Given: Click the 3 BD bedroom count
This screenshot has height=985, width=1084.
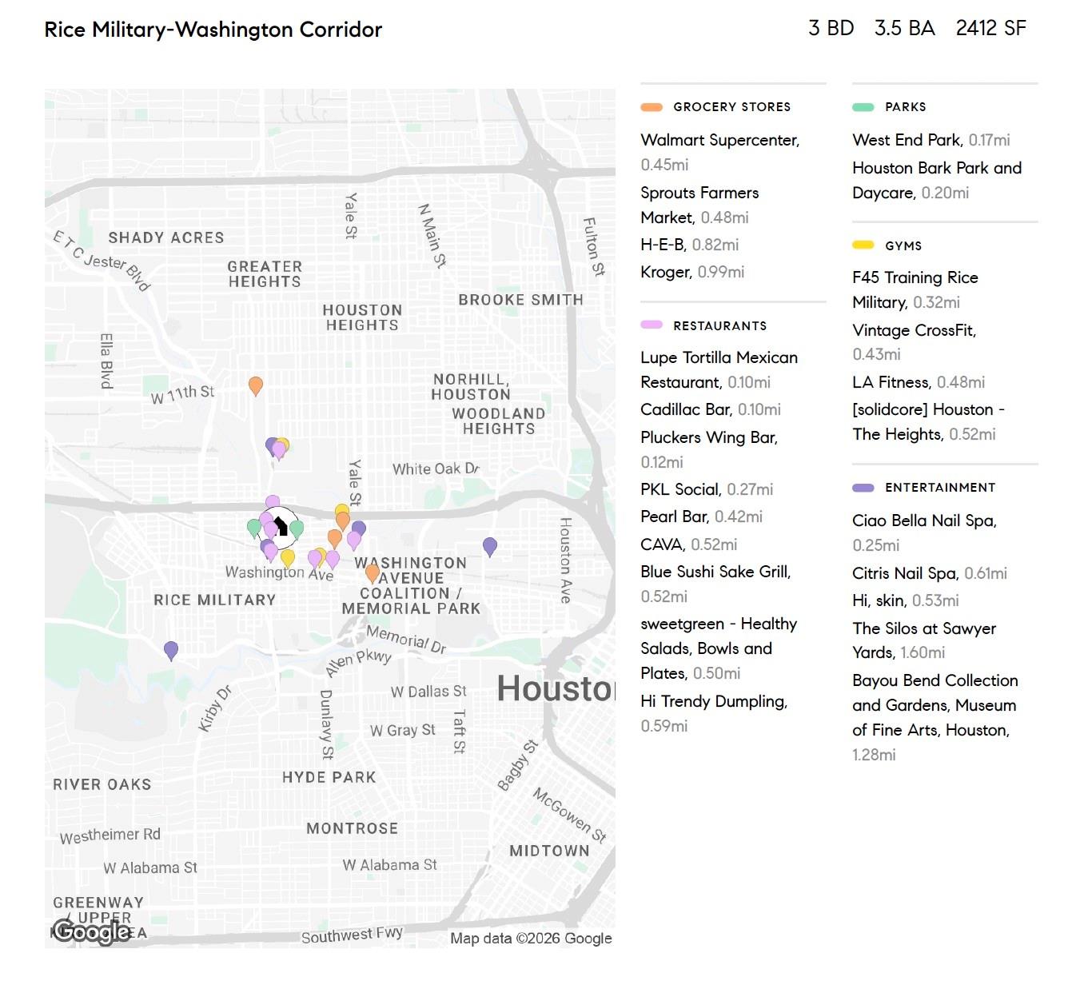Looking at the screenshot, I should click(x=831, y=28).
